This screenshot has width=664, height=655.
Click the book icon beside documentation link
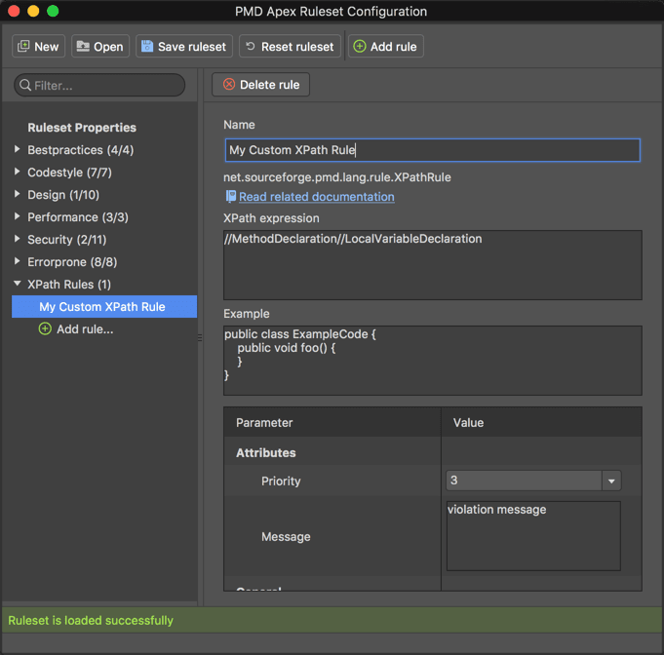(231, 196)
